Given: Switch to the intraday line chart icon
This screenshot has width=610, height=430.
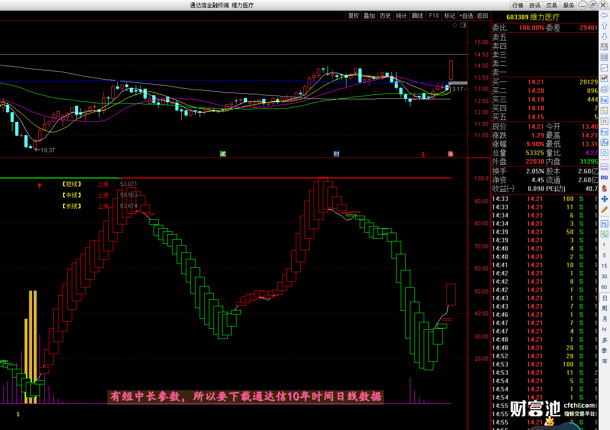Looking at the screenshot, I should (604, 68).
